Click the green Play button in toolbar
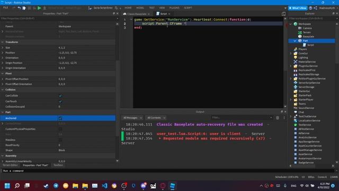Screen dimensions: 339x191 click(x=39, y=8)
